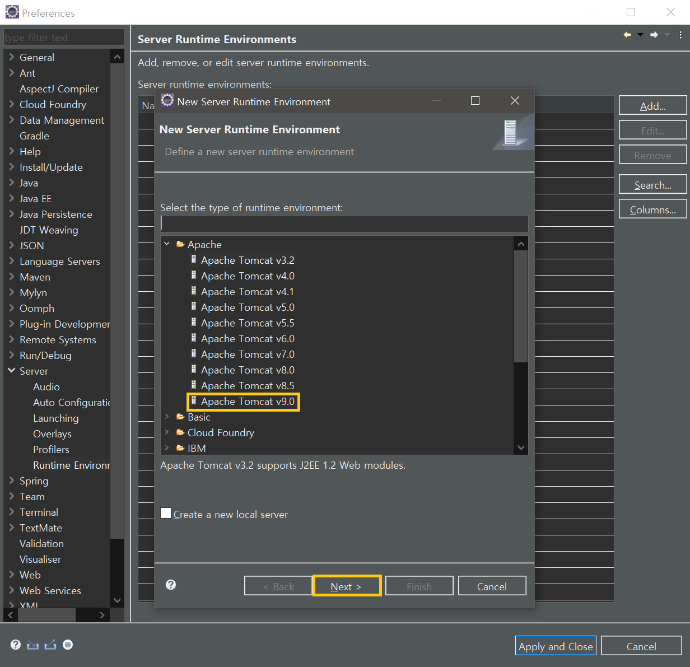Viewport: 690px width, 667px height.
Task: Expand the Web Services preferences node
Action: 11,590
